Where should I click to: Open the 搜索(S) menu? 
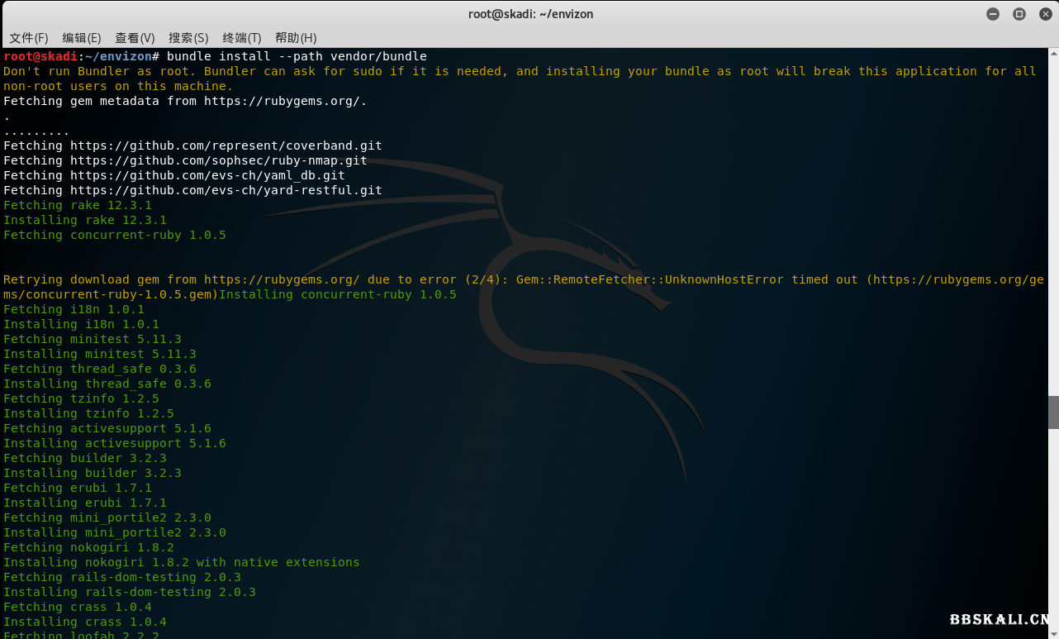(188, 38)
